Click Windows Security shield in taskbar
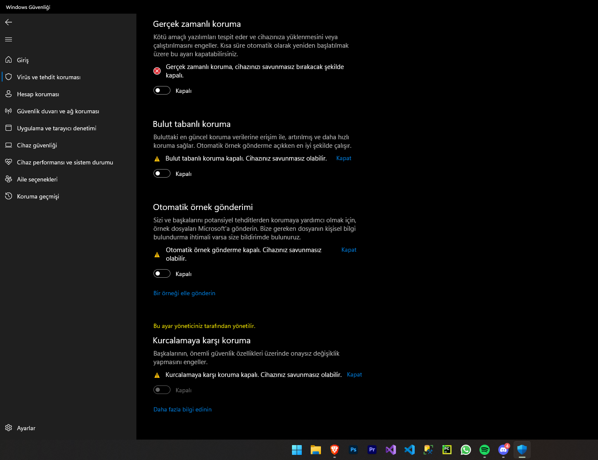 point(522,450)
